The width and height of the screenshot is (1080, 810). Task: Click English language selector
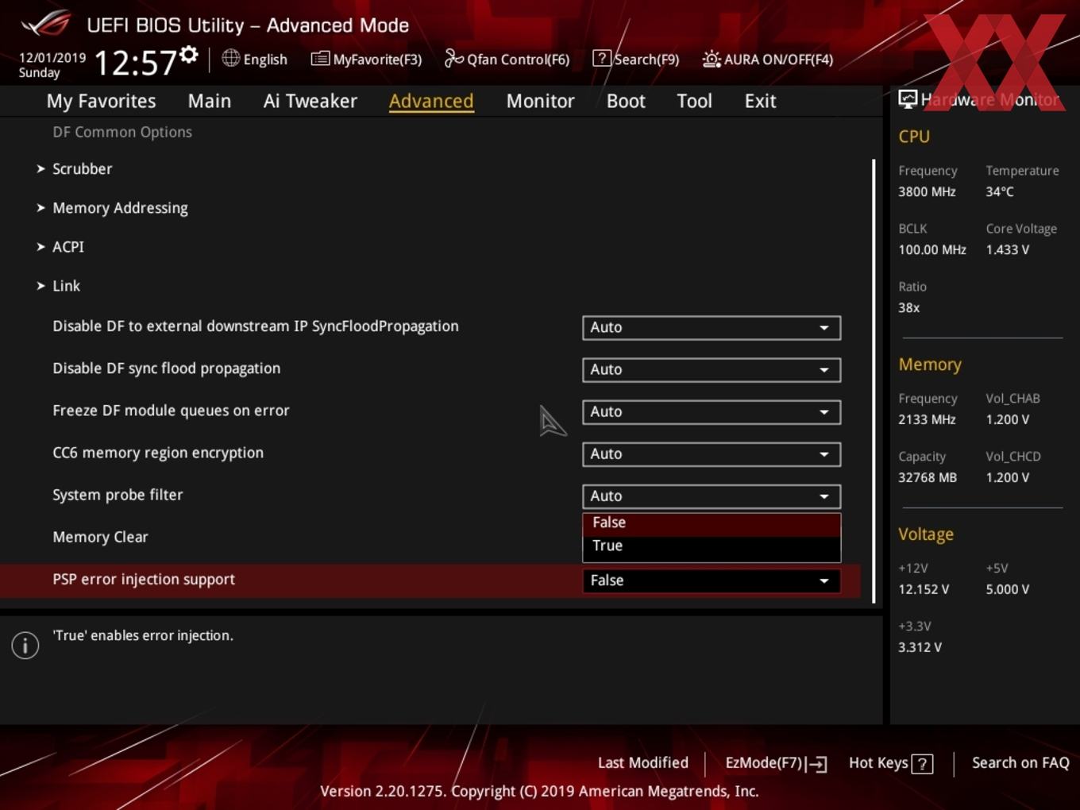click(265, 60)
